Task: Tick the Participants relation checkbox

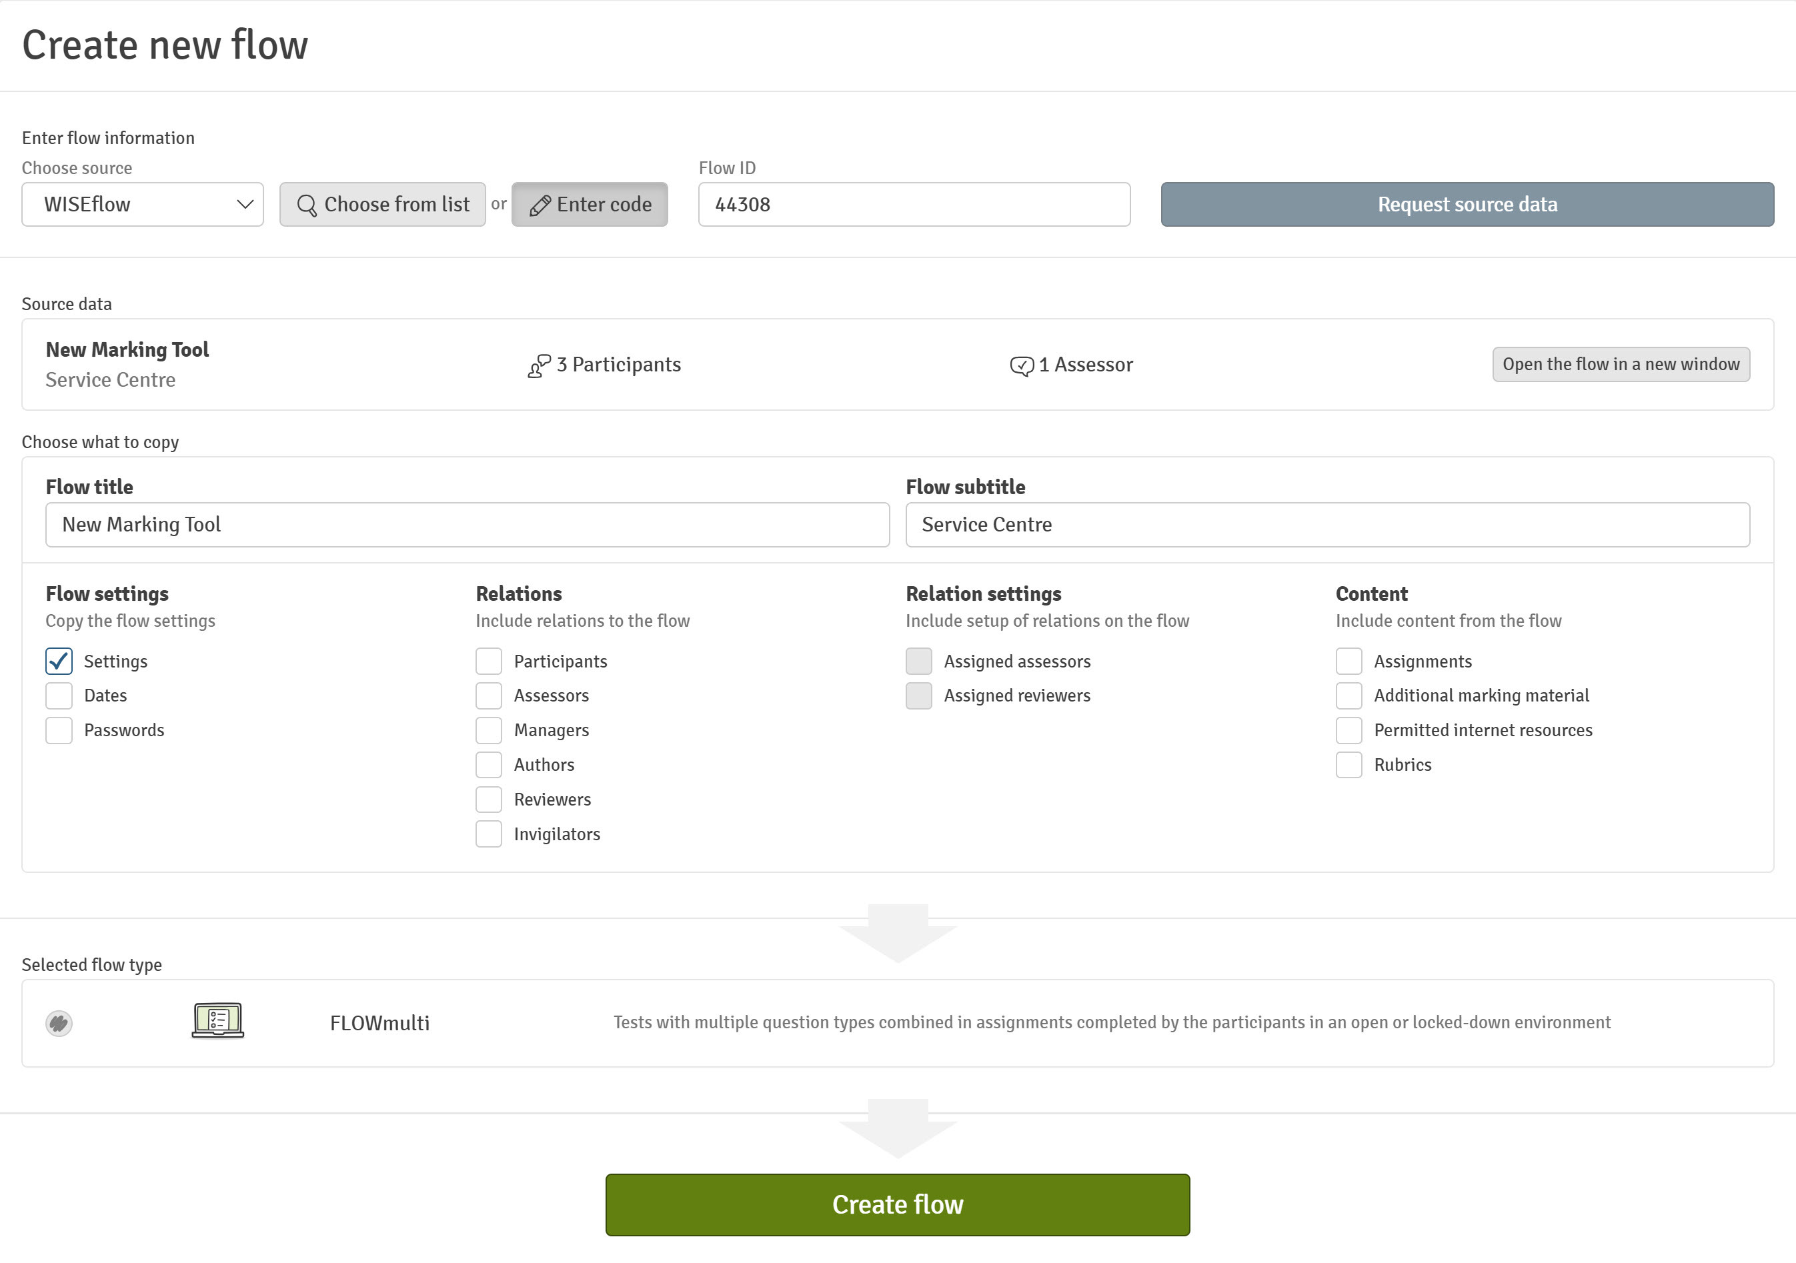Action: (489, 662)
